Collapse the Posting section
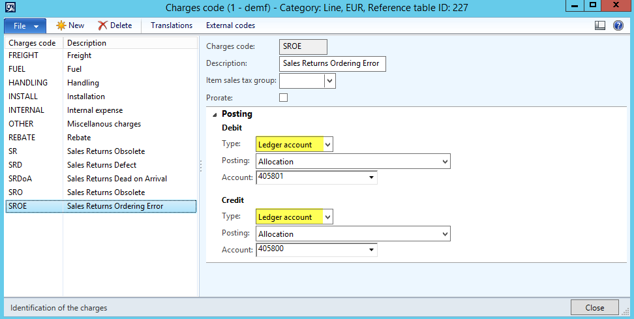The width and height of the screenshot is (634, 319). tap(214, 114)
